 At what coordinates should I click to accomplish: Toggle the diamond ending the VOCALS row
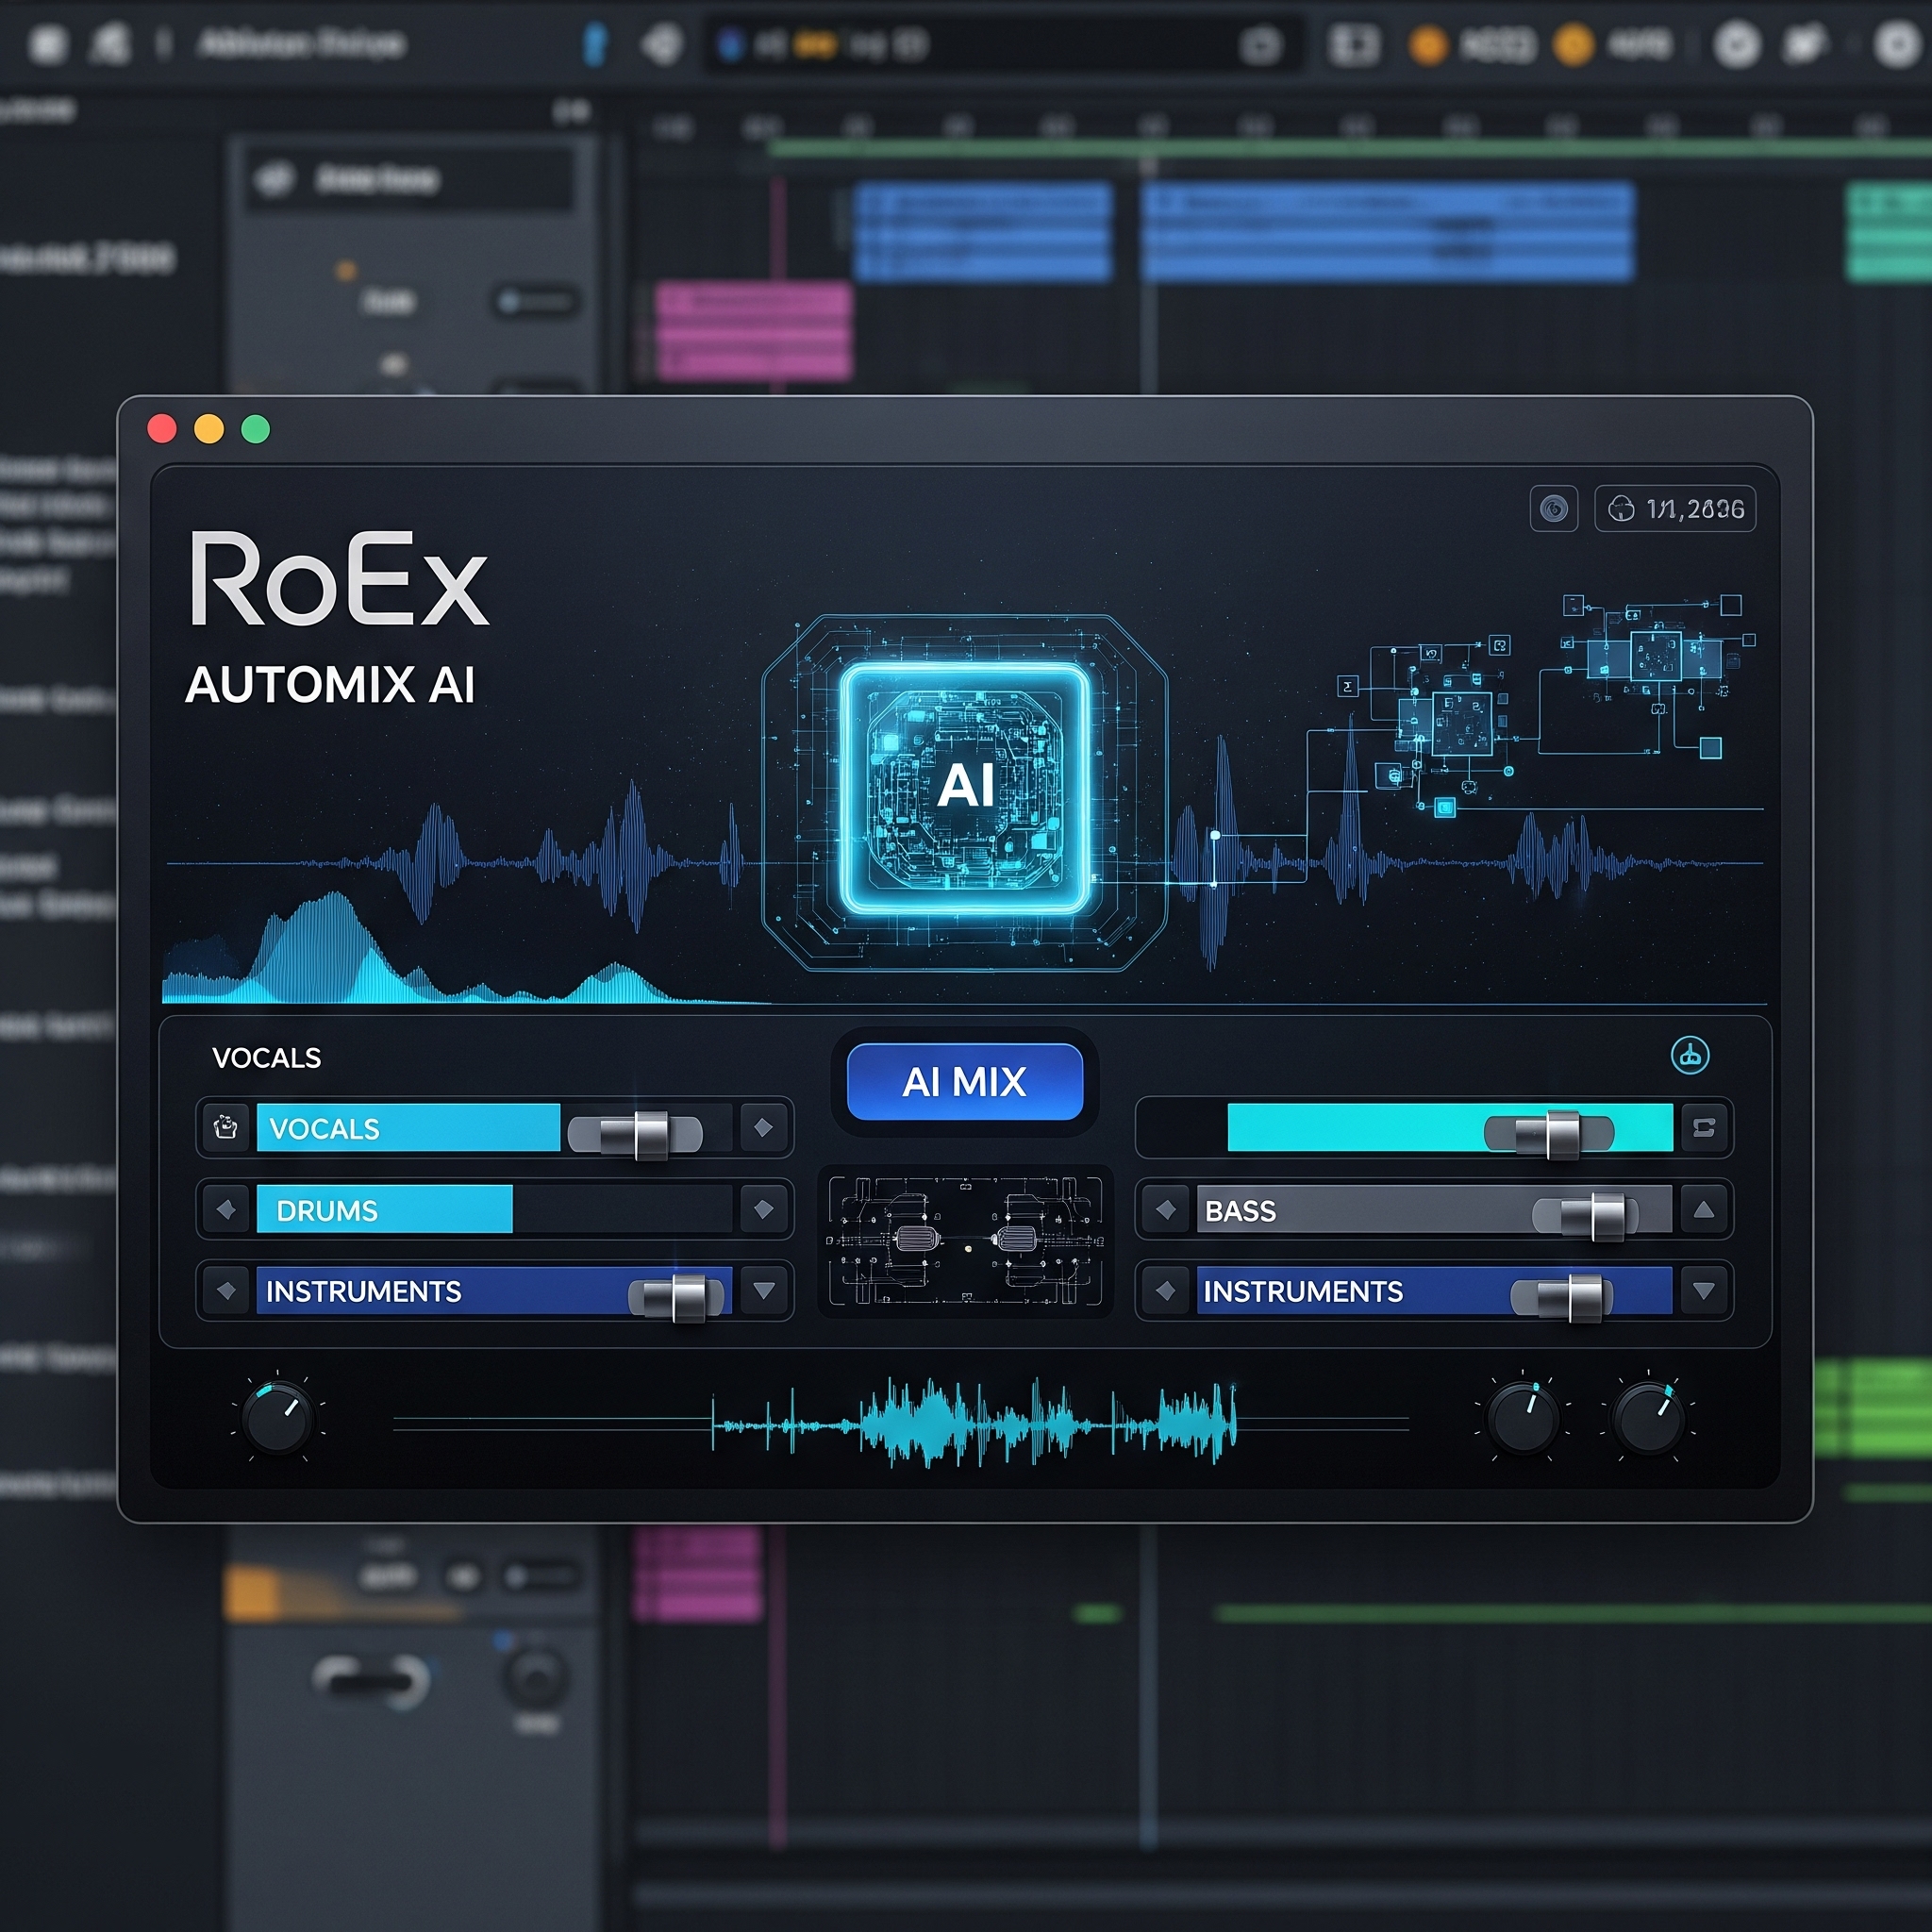(x=763, y=1127)
